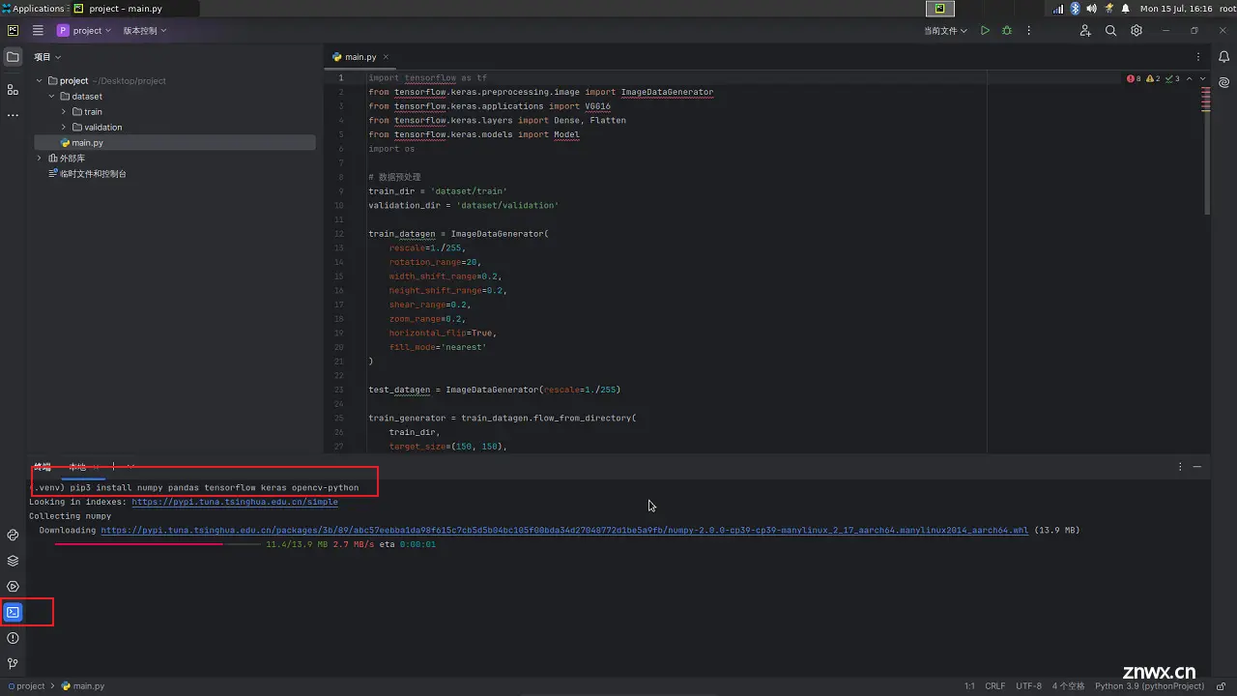
Task: Click Bluetooth icon in system tray
Action: tap(1075, 9)
